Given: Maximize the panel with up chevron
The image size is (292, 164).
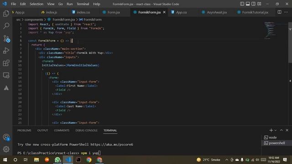Looking at the screenshot, I should tap(282, 130).
